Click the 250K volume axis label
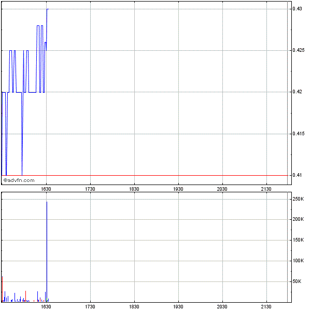The image size is (311, 311). tap(298, 199)
